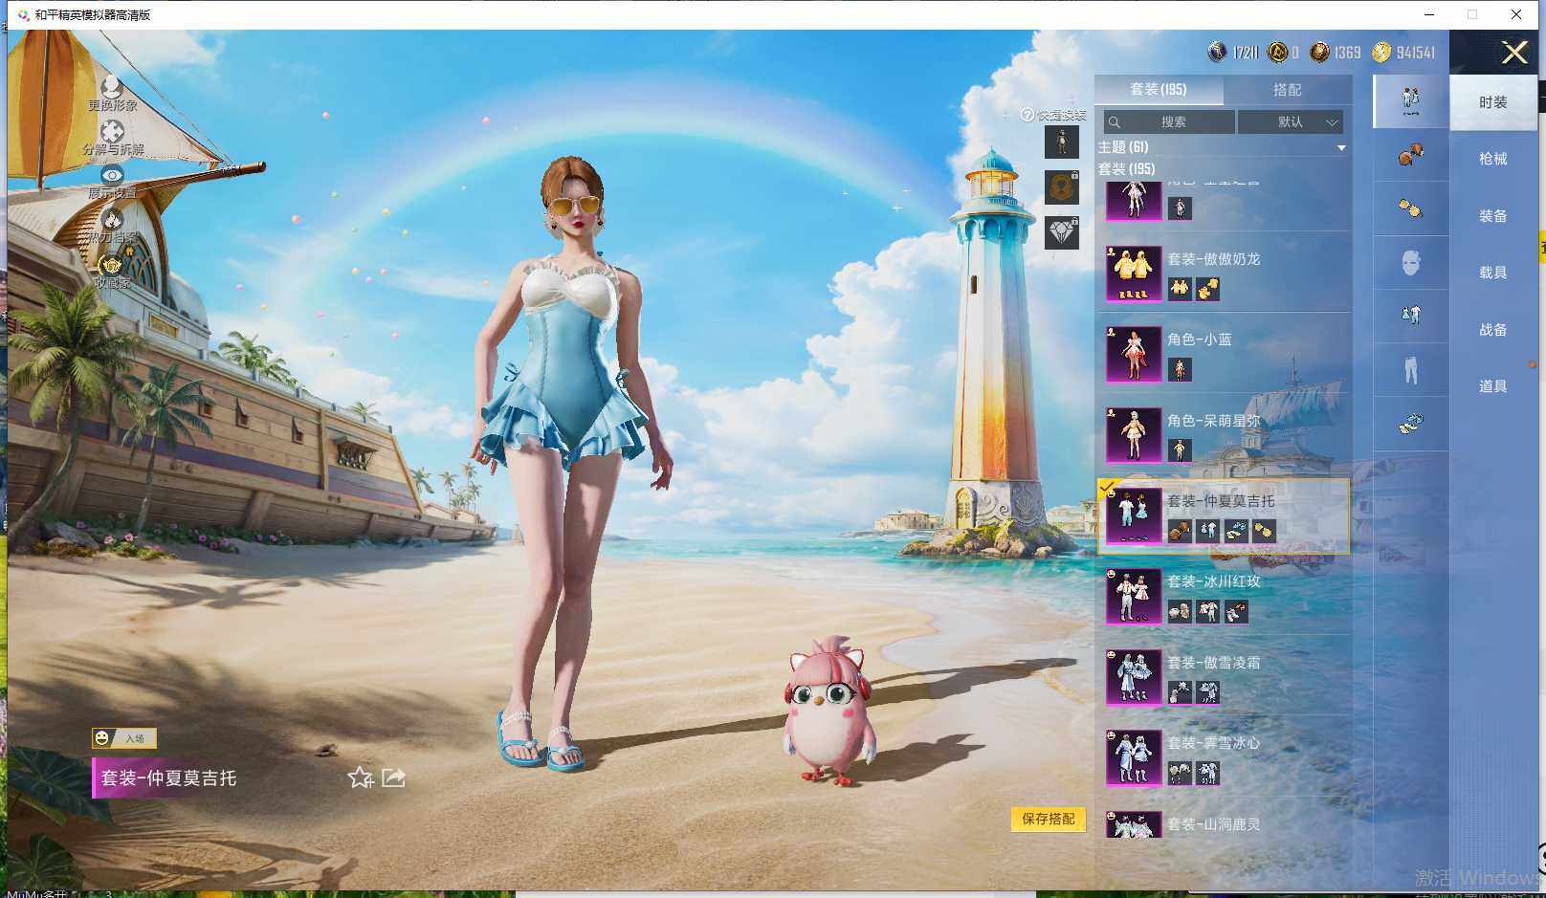Click sunglasses item under 仲夏莫吉托
1546x898 pixels.
click(x=1264, y=531)
